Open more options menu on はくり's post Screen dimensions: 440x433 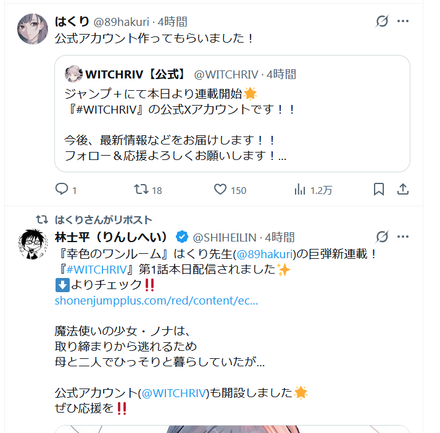point(403,21)
